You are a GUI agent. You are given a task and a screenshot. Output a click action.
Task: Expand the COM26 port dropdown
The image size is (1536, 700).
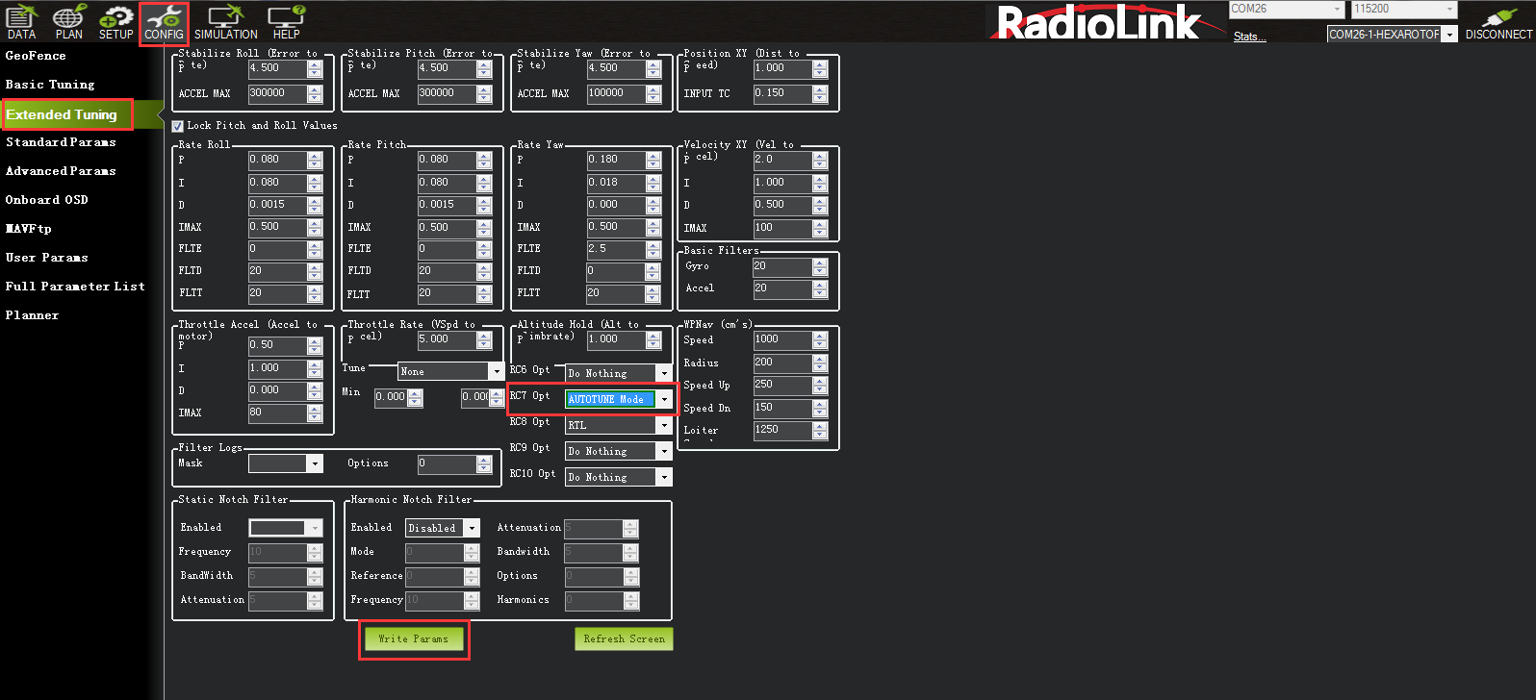point(1337,9)
